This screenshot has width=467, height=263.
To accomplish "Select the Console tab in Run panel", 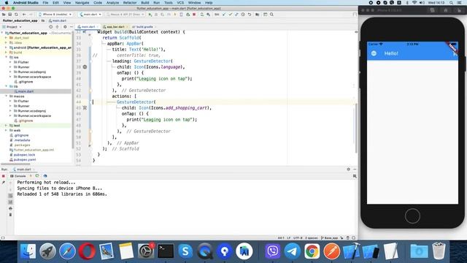I will pyautogui.click(x=18, y=176).
